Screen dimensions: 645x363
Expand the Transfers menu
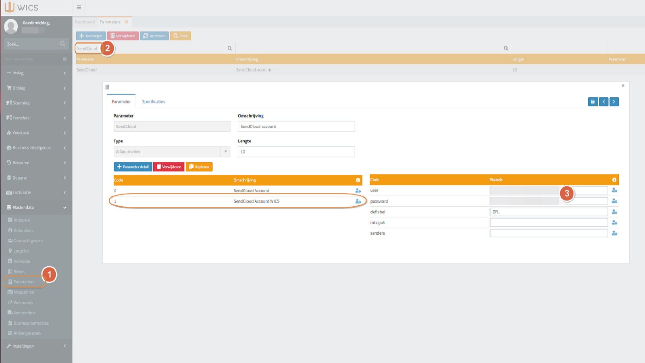coord(36,118)
